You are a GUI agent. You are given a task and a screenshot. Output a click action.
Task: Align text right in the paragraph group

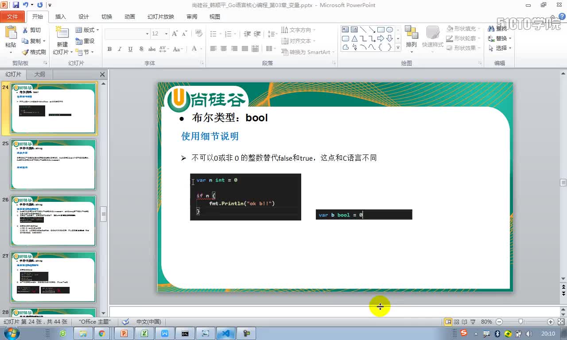[234, 49]
